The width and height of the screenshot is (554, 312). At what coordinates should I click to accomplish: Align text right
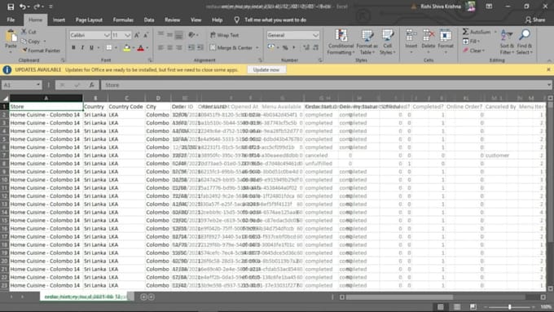tap(179, 48)
